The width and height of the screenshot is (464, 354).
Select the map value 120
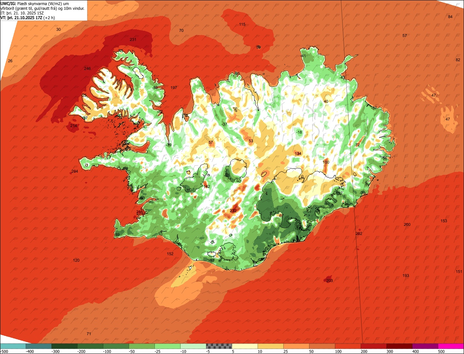(76, 260)
